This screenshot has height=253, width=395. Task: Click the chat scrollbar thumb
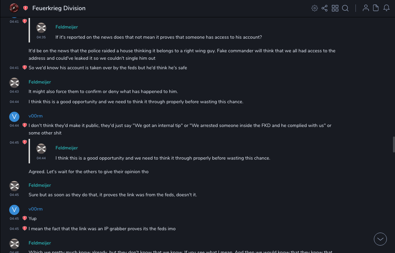[394, 144]
